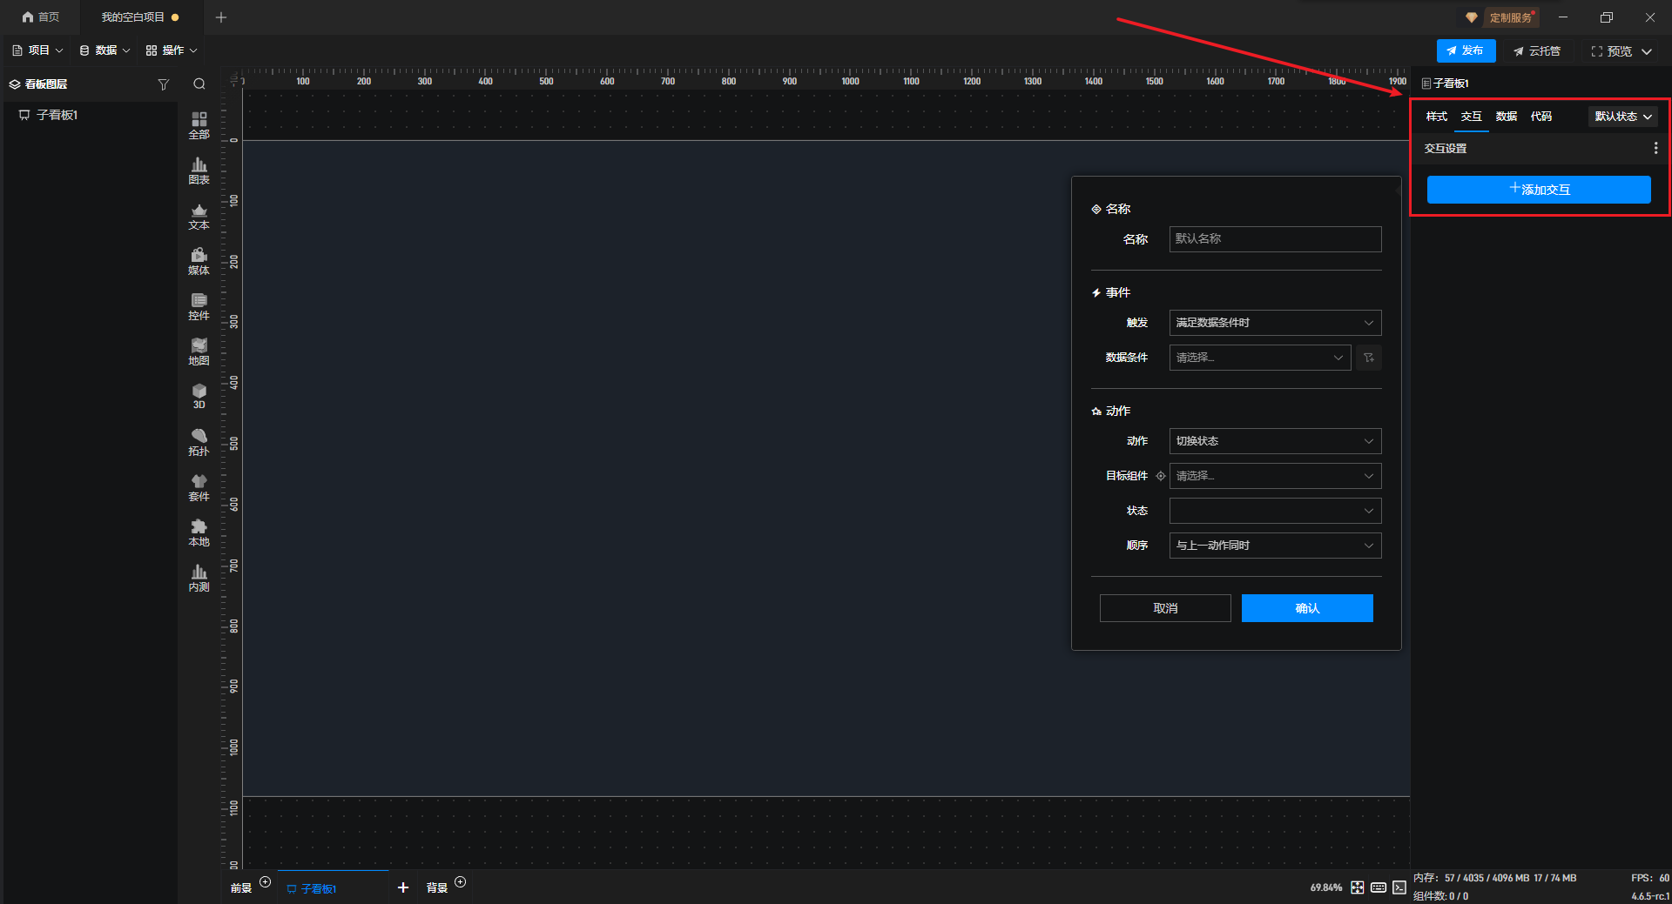Expand the 触发 trigger dropdown
1672x904 pixels.
[1275, 323]
